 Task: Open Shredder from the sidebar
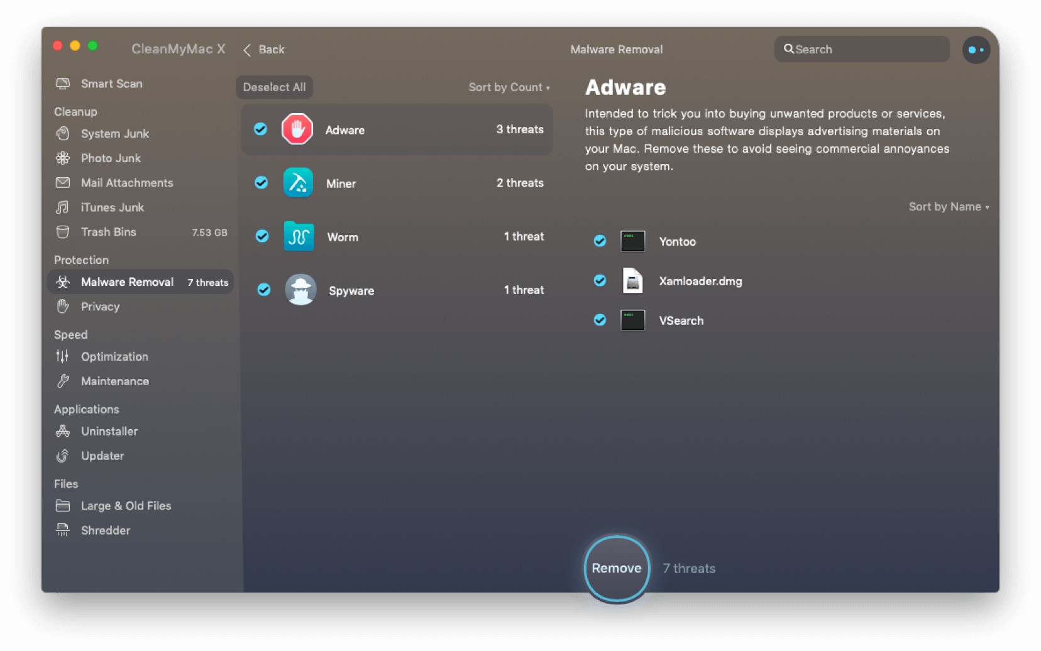click(105, 530)
